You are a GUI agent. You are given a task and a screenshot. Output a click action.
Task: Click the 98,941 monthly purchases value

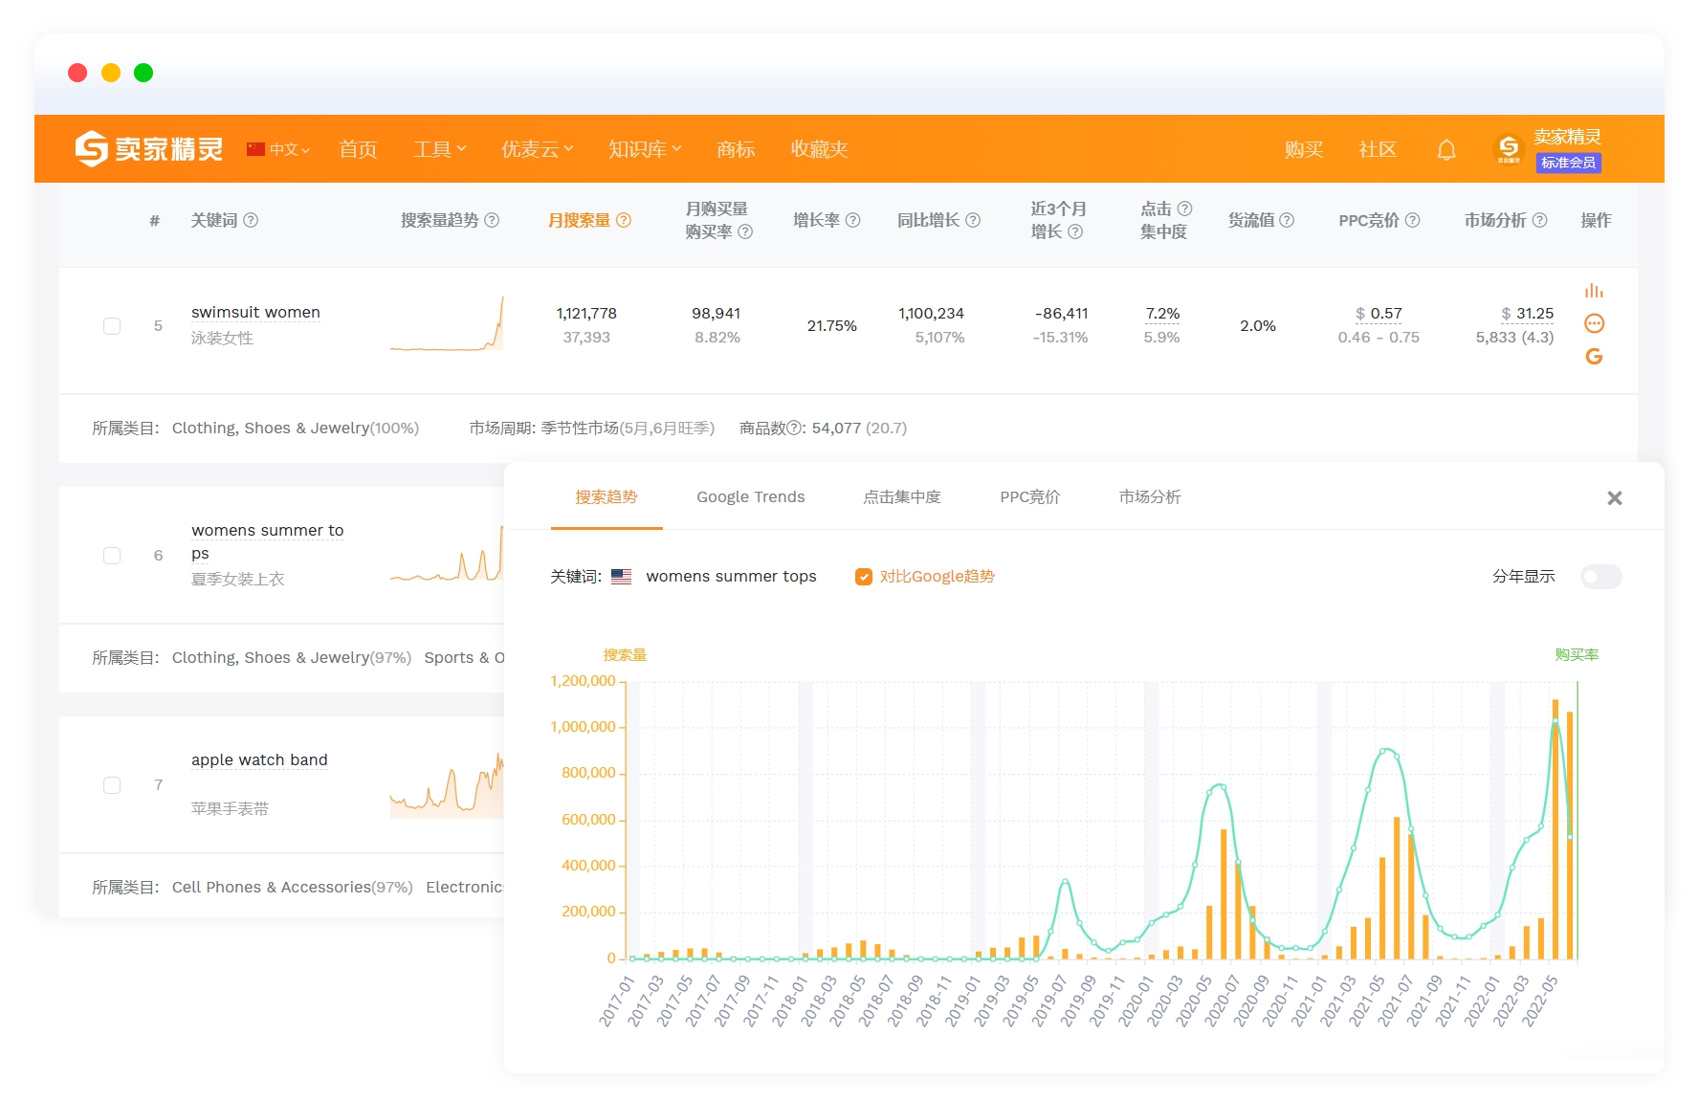[x=717, y=314]
